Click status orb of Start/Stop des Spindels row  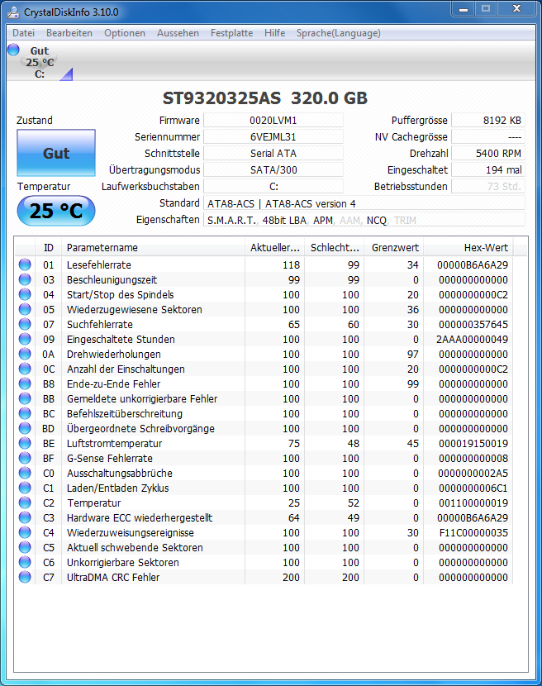25,294
